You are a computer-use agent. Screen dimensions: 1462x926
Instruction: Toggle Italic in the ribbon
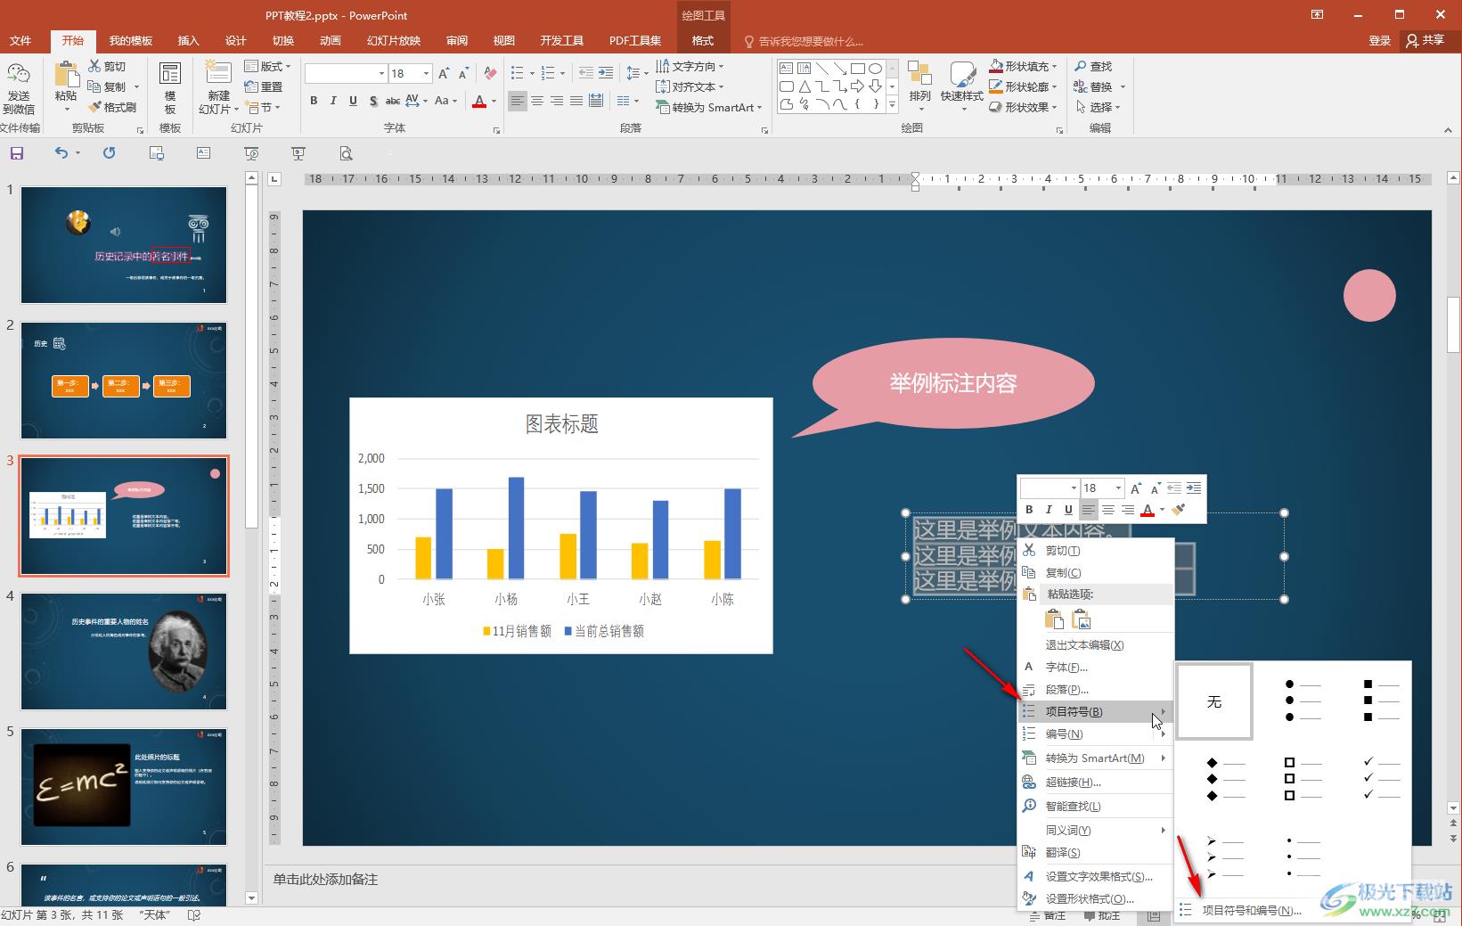pyautogui.click(x=333, y=101)
